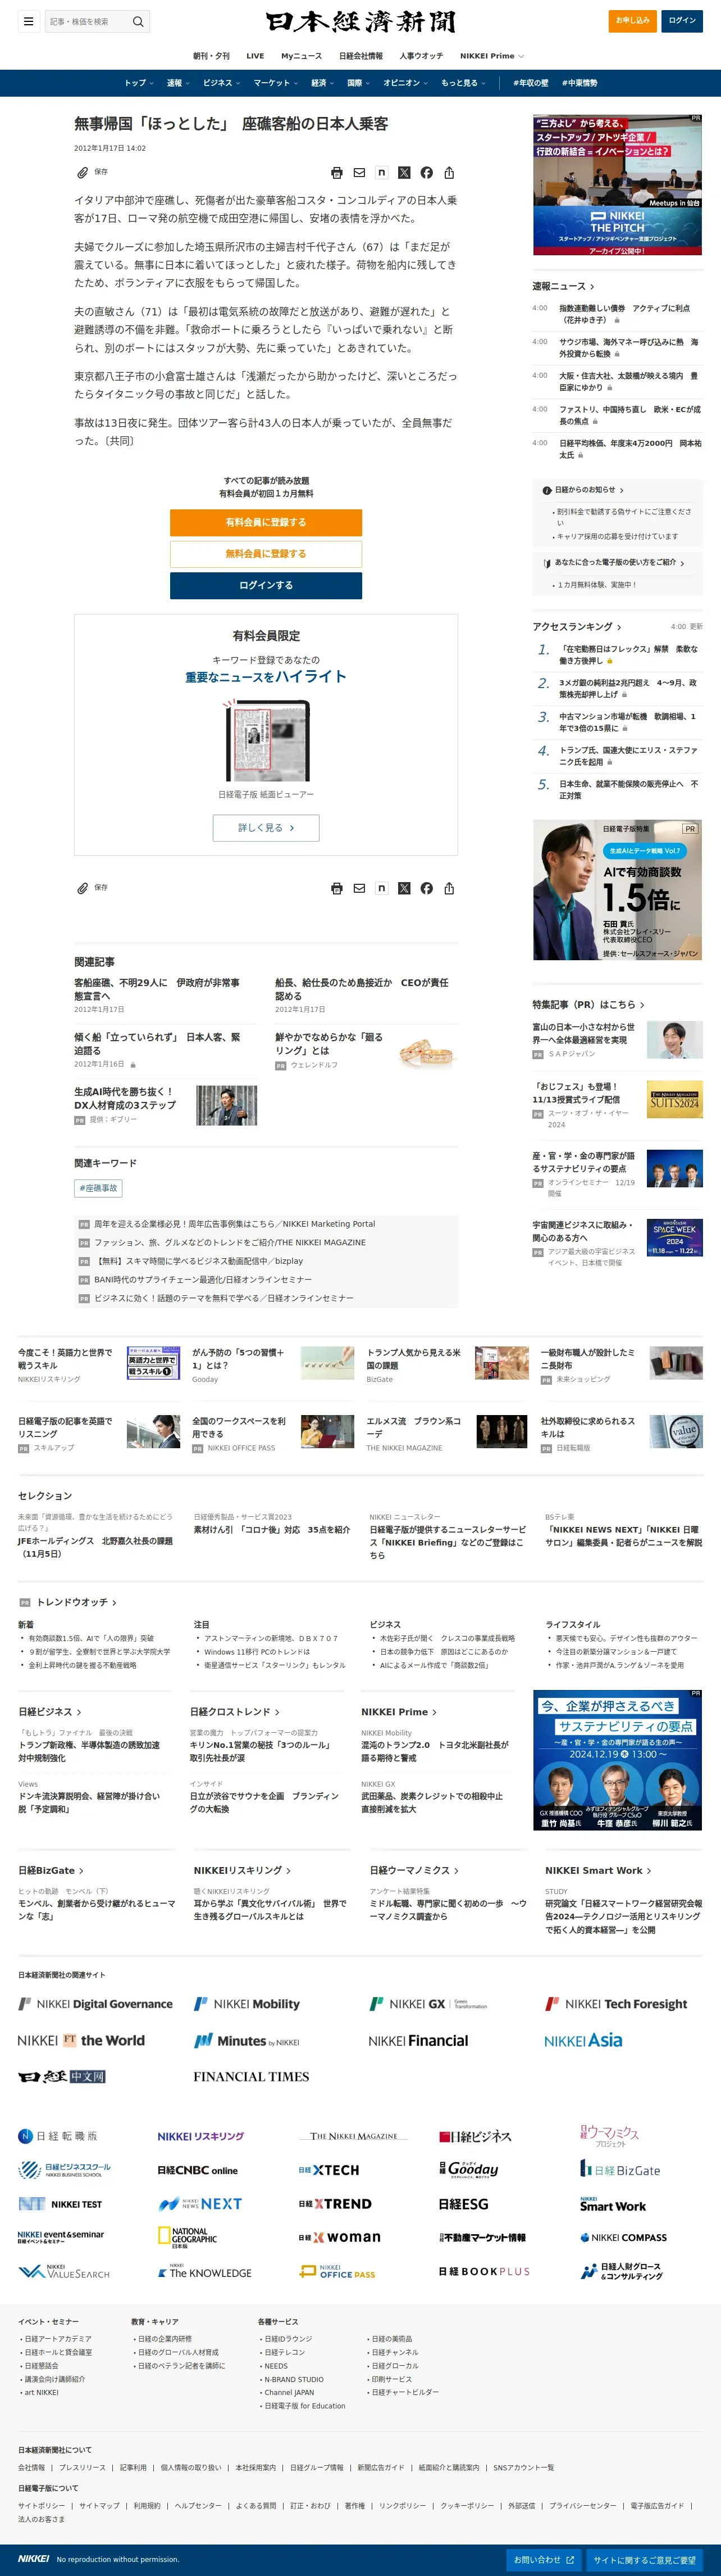Click the bottom envelope email icon
Viewport: 721px width, 2576px height.
(359, 888)
